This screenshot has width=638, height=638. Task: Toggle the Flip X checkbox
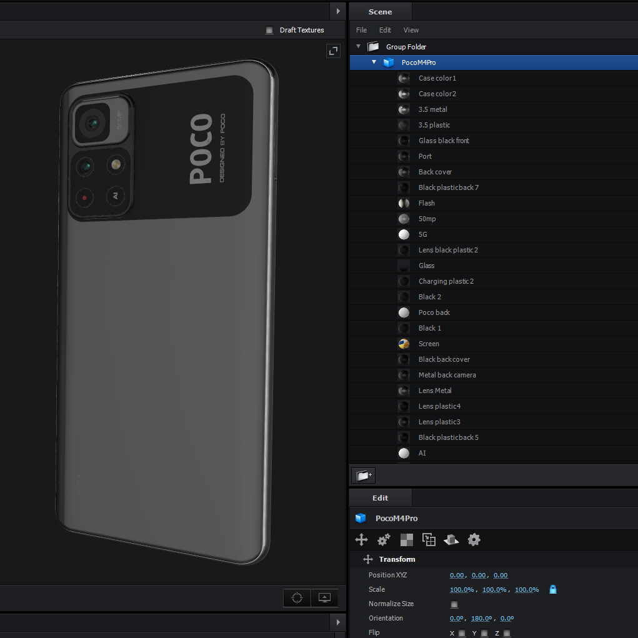(462, 633)
